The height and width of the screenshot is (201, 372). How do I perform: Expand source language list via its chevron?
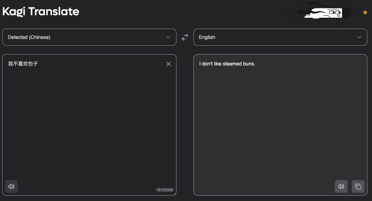click(168, 37)
